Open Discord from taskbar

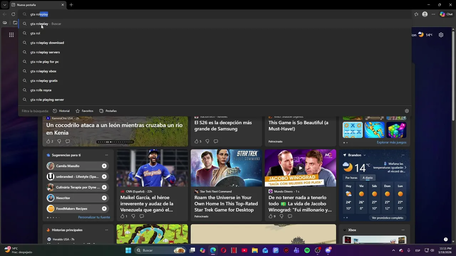click(328, 250)
